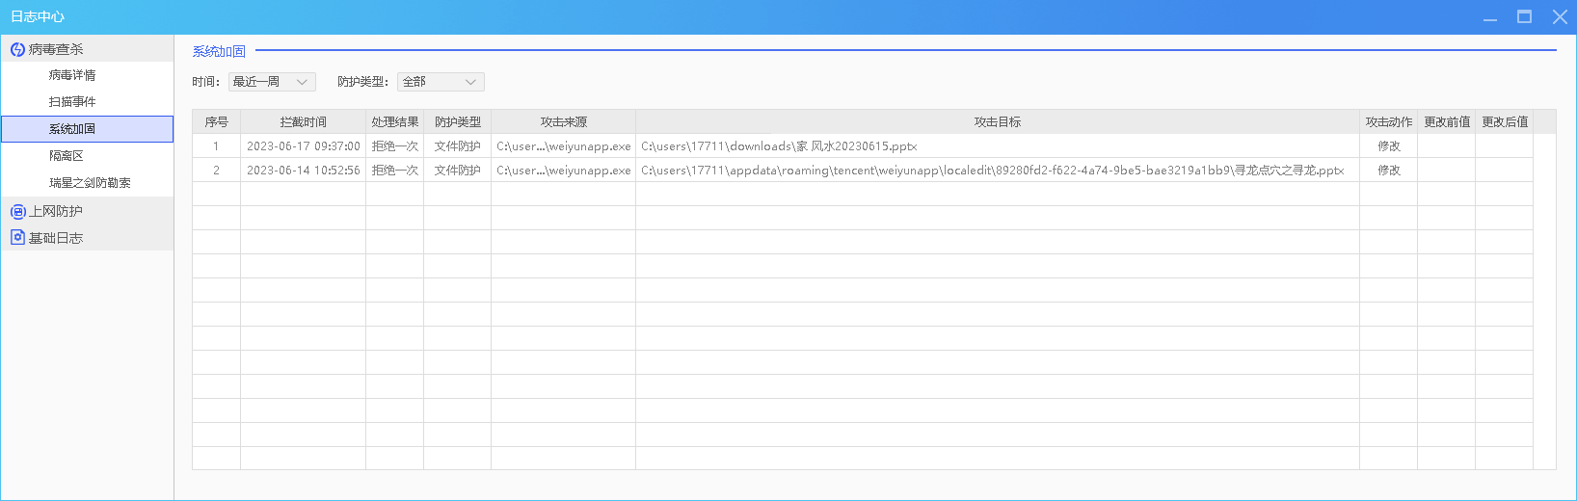Maximize the 日志中心 window
This screenshot has height=501, width=1577.
[1524, 16]
